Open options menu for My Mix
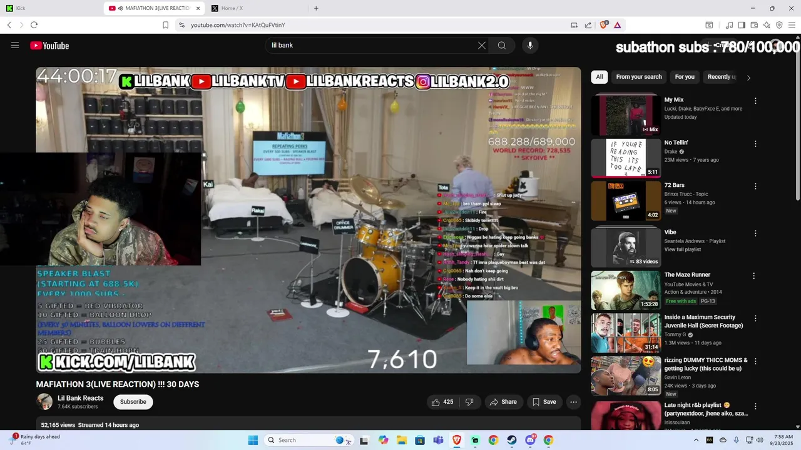 [x=755, y=101]
